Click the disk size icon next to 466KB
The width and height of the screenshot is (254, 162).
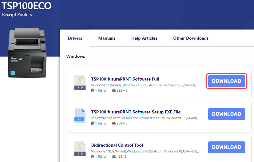[x=113, y=156]
